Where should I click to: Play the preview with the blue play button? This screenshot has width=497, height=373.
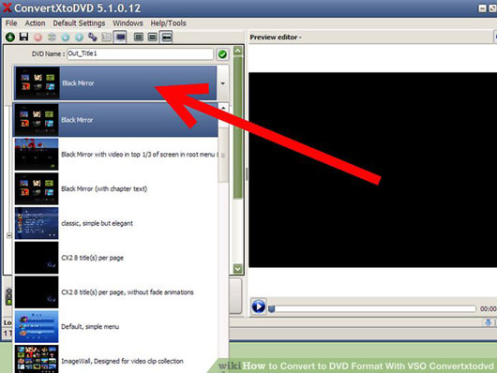click(x=258, y=306)
